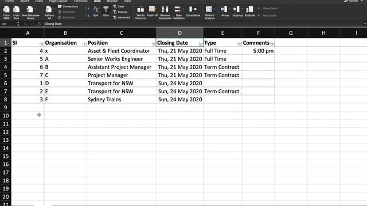Expand the Refresh All dropdown arrow
The height and width of the screenshot is (206, 367).
point(54,9)
